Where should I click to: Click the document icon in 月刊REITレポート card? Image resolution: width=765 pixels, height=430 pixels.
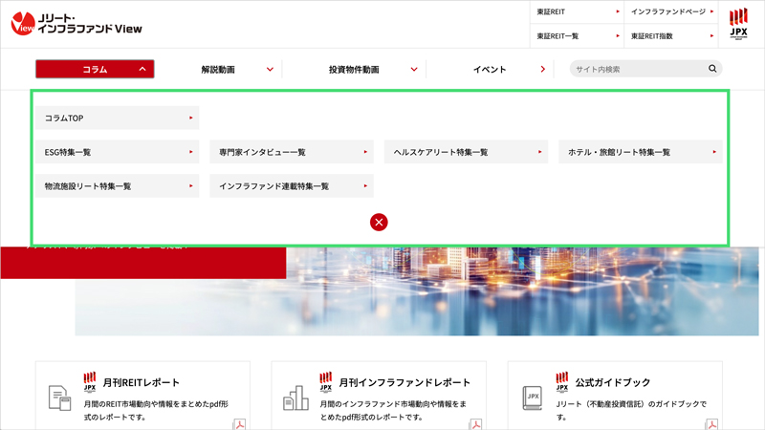(59, 398)
